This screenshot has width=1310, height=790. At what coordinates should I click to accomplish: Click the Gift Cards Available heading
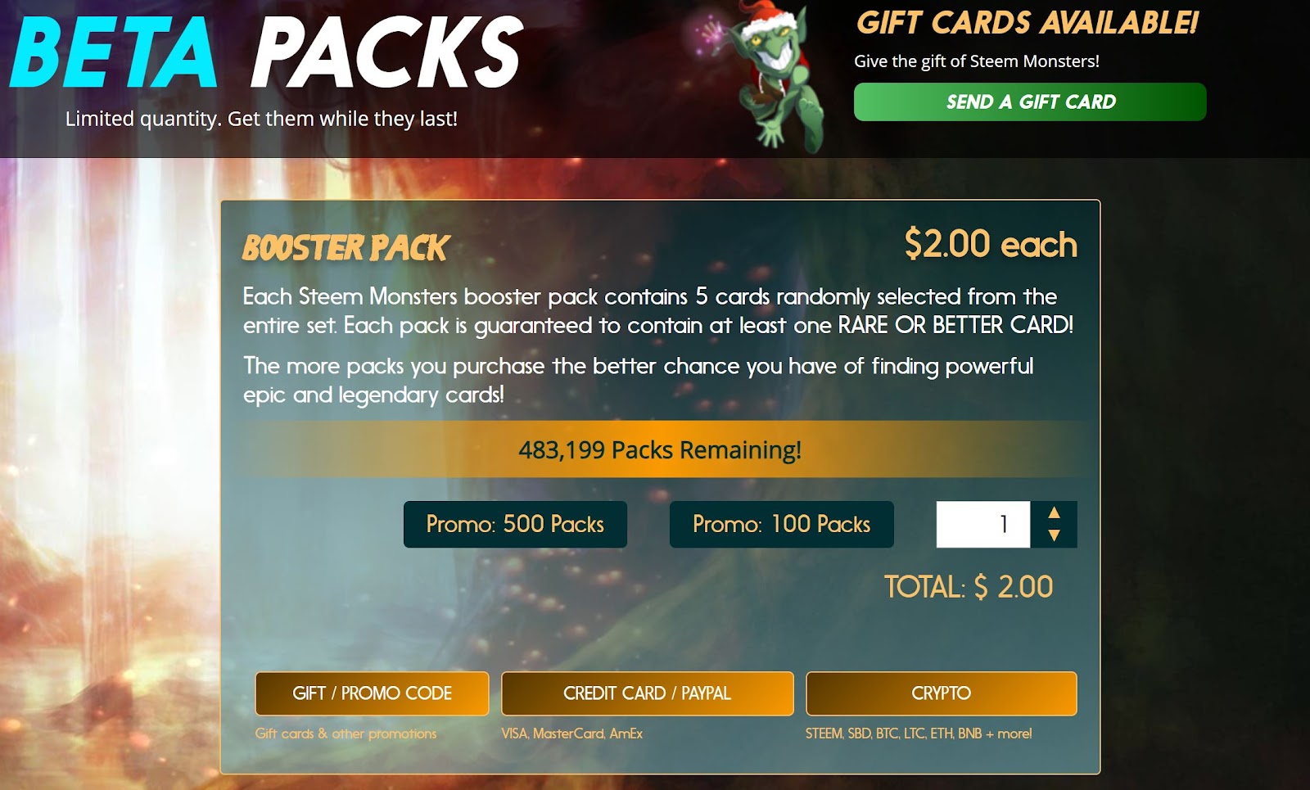tap(1027, 23)
